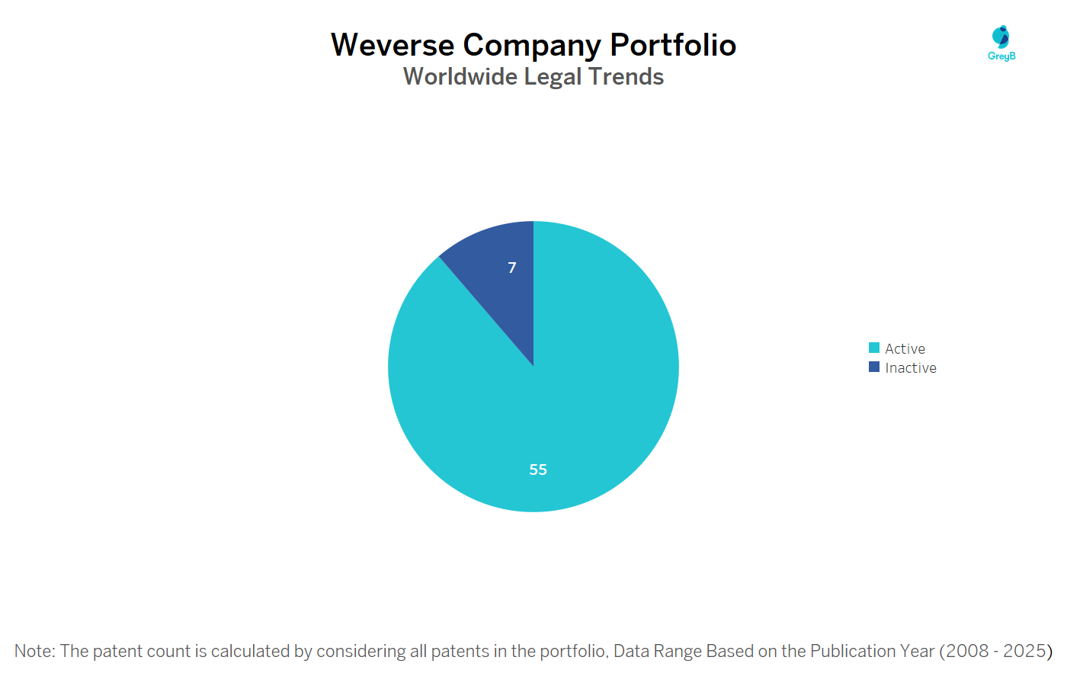Viewport: 1067px width, 686px height.
Task: Select the large teal Active pie slice
Action: coord(579,396)
